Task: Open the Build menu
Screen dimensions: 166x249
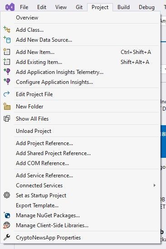Action: coord(123,7)
